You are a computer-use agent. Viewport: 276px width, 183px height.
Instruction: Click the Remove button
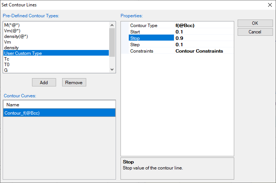coord(74,82)
